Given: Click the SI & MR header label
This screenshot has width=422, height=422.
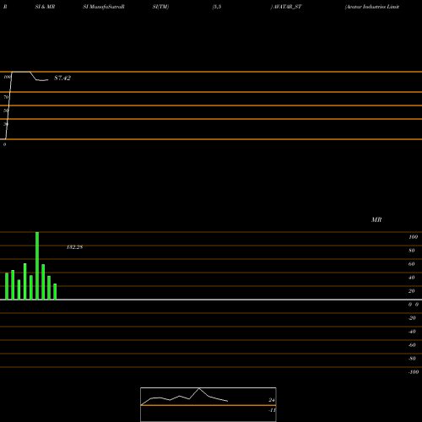Looking at the screenshot, I should (x=45, y=7).
